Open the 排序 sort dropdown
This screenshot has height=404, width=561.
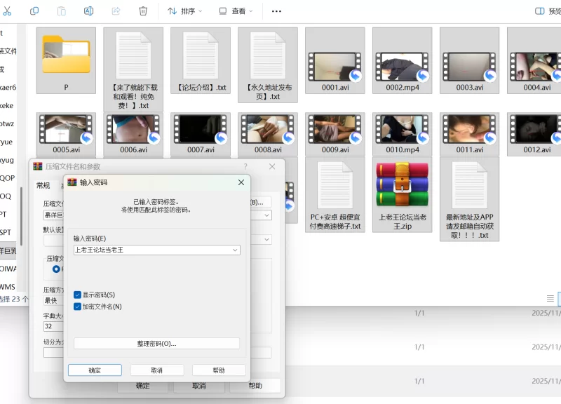click(x=184, y=11)
